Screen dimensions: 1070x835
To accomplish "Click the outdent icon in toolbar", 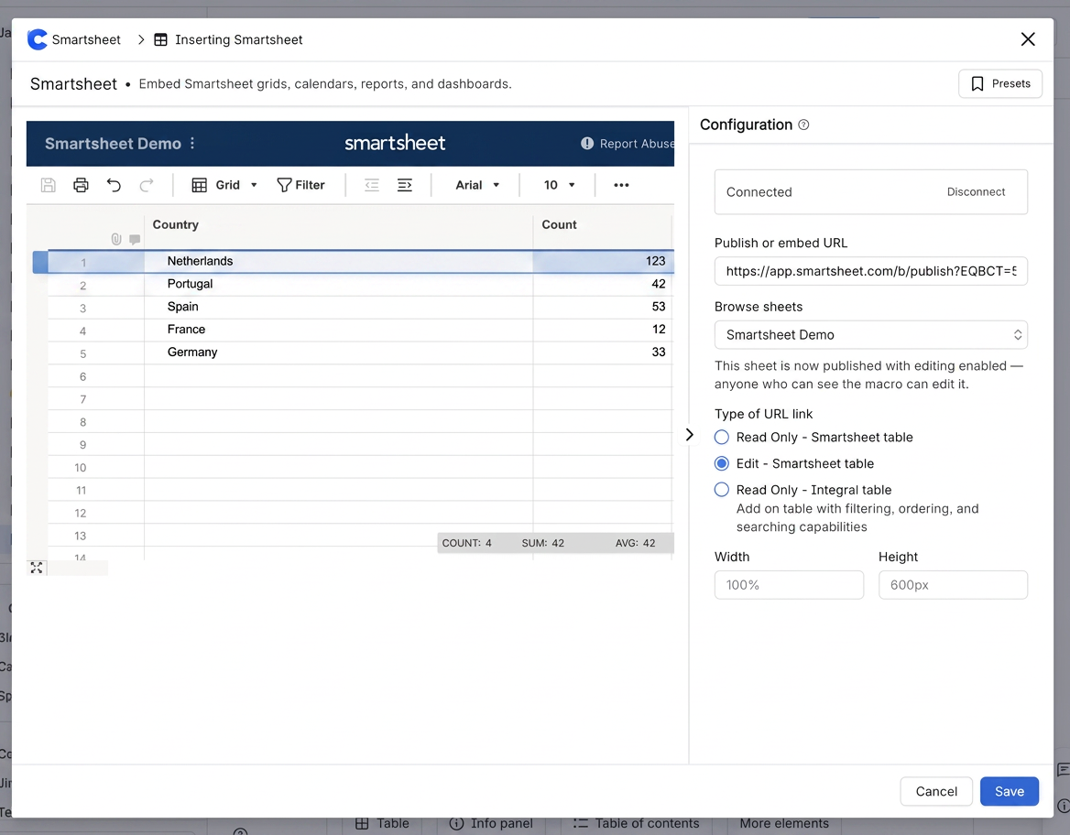I will [x=371, y=185].
